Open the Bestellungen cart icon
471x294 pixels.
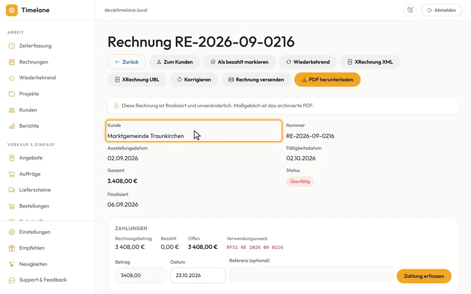click(12, 206)
